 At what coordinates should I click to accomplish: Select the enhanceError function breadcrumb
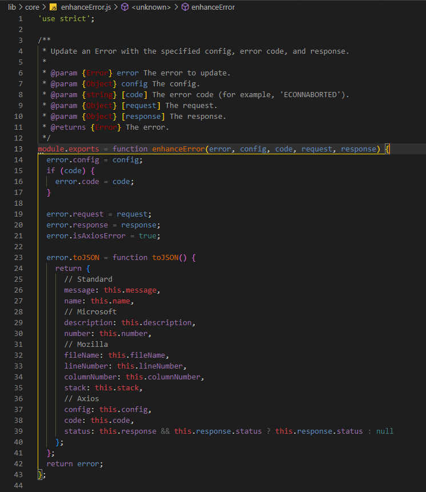click(212, 7)
